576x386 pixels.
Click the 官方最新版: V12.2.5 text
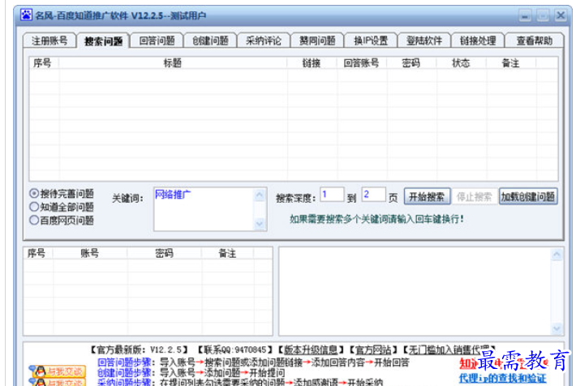pyautogui.click(x=140, y=350)
